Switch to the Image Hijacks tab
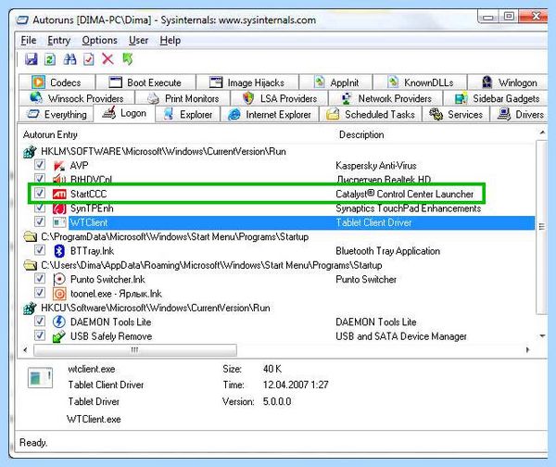This screenshot has width=556, height=467. pos(247,82)
